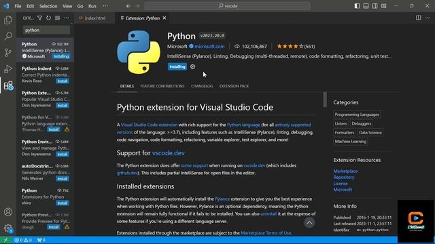This screenshot has height=244, width=435.
Task: Open the Pylance link
Action: [x=222, y=199]
